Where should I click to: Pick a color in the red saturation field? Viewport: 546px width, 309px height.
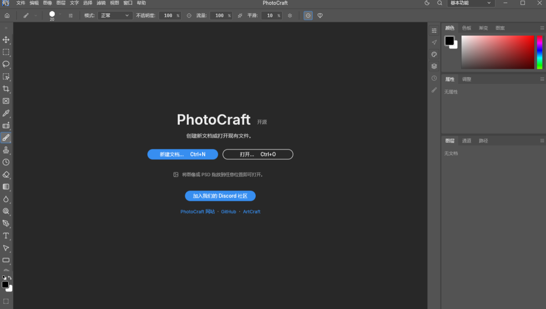click(x=498, y=52)
